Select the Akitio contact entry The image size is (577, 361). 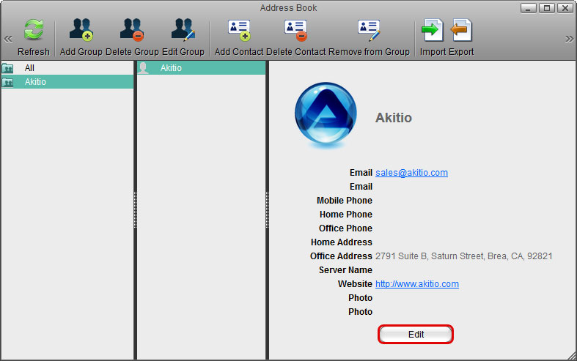[201, 68]
